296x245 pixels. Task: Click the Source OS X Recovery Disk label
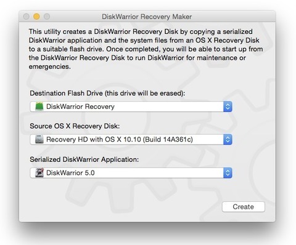point(75,126)
